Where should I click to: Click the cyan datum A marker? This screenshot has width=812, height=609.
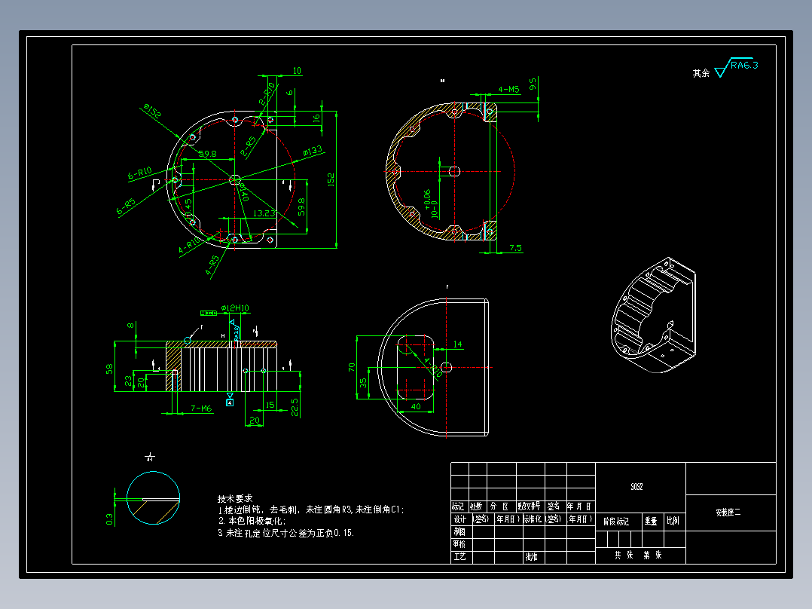(230, 399)
